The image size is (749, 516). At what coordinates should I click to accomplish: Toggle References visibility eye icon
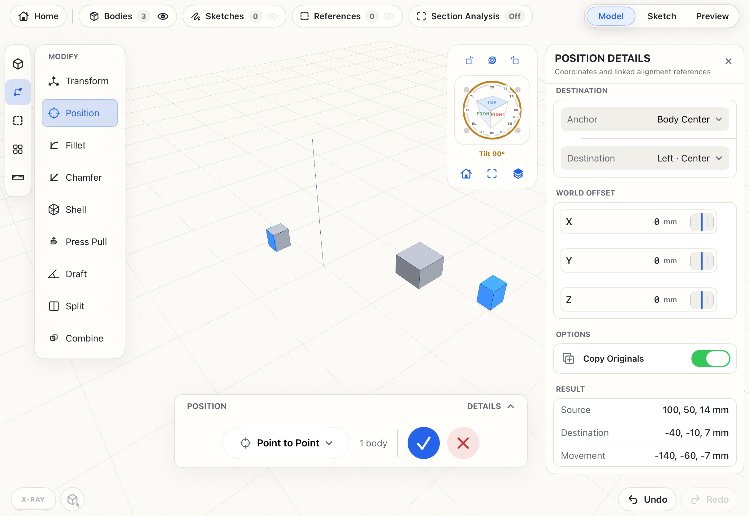pos(389,16)
